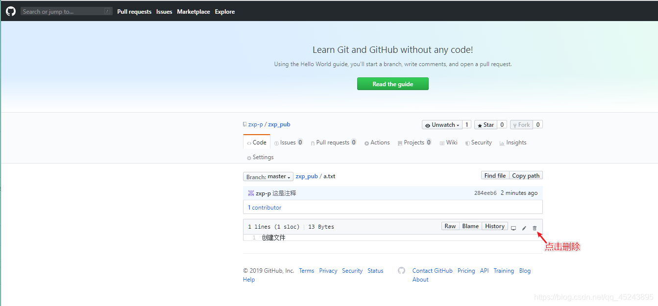
Task: Open History of a.txt
Action: (495, 226)
